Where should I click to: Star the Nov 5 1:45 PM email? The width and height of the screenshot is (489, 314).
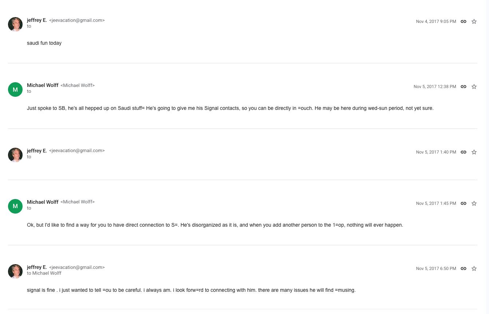474,203
